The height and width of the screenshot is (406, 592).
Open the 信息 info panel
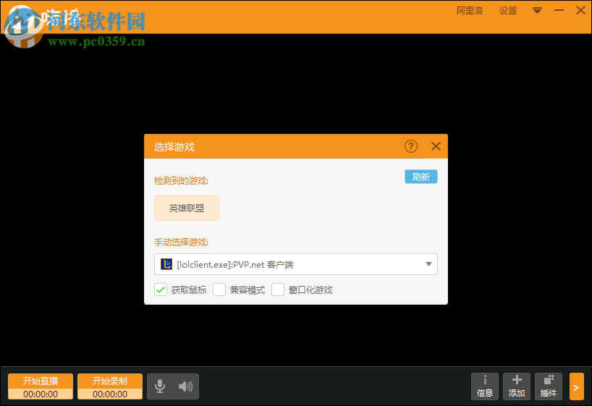pyautogui.click(x=485, y=386)
